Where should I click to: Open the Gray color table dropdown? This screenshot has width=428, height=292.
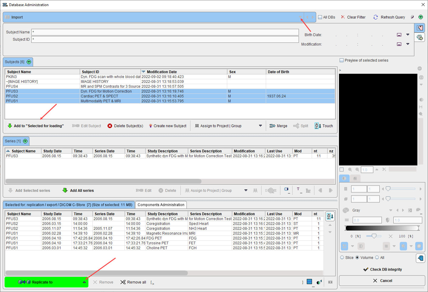pyautogui.click(x=391, y=210)
